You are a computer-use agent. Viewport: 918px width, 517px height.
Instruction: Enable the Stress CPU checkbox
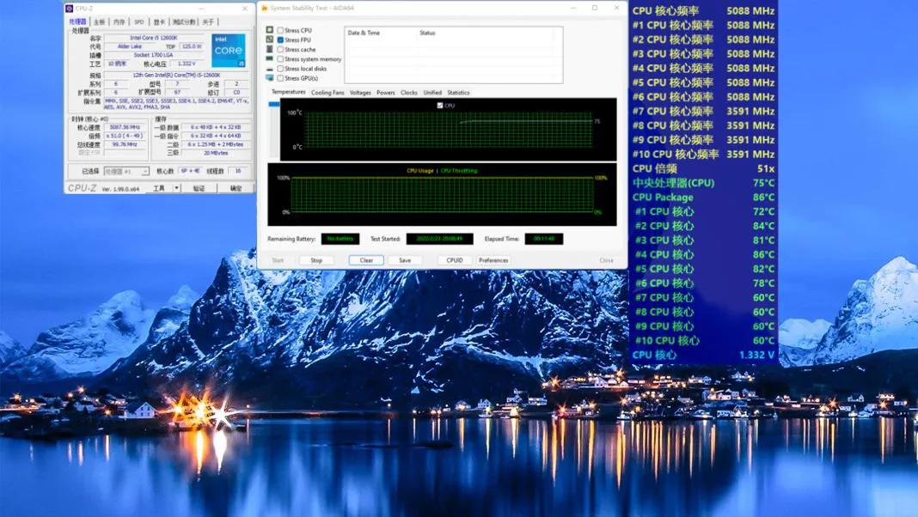(x=280, y=30)
